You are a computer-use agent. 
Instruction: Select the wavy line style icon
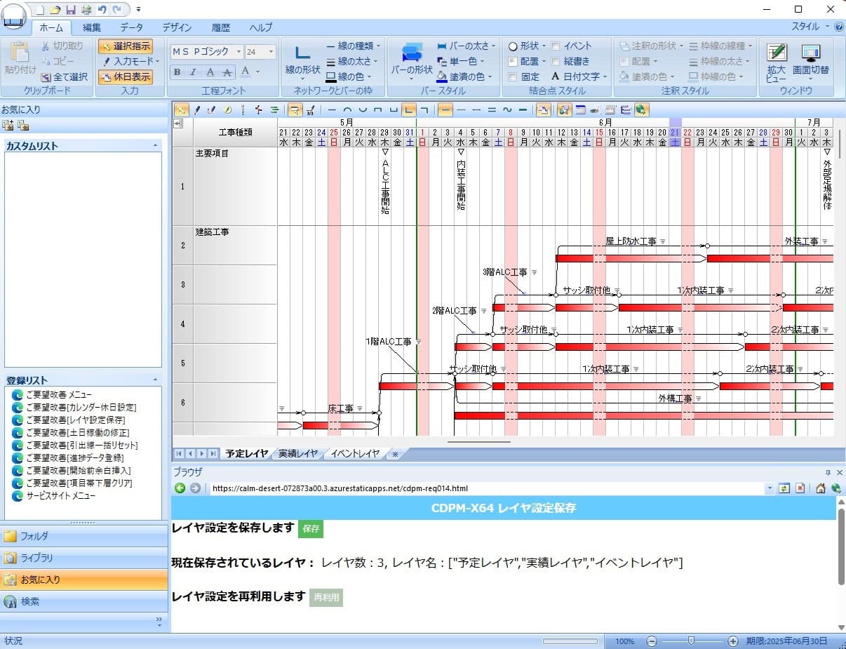[507, 109]
